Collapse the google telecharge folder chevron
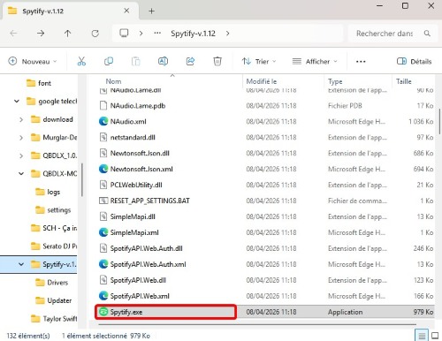The height and width of the screenshot is (341, 442). click(x=17, y=102)
